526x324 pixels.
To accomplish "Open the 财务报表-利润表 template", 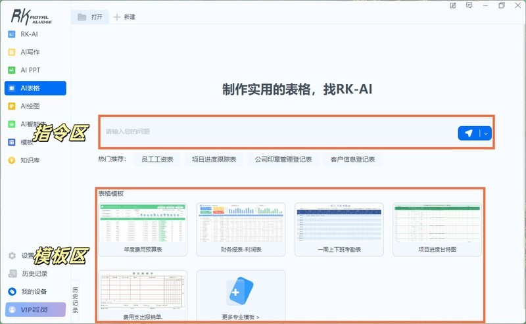I will (241, 229).
